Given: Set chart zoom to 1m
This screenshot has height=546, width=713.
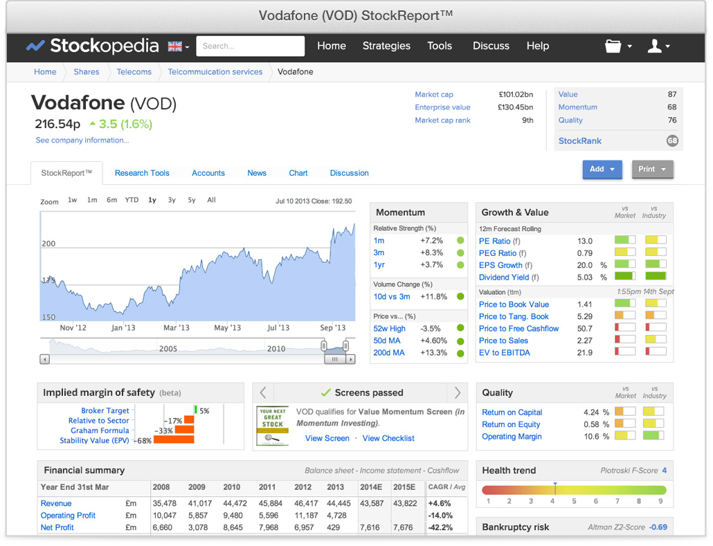Looking at the screenshot, I should pyautogui.click(x=92, y=200).
